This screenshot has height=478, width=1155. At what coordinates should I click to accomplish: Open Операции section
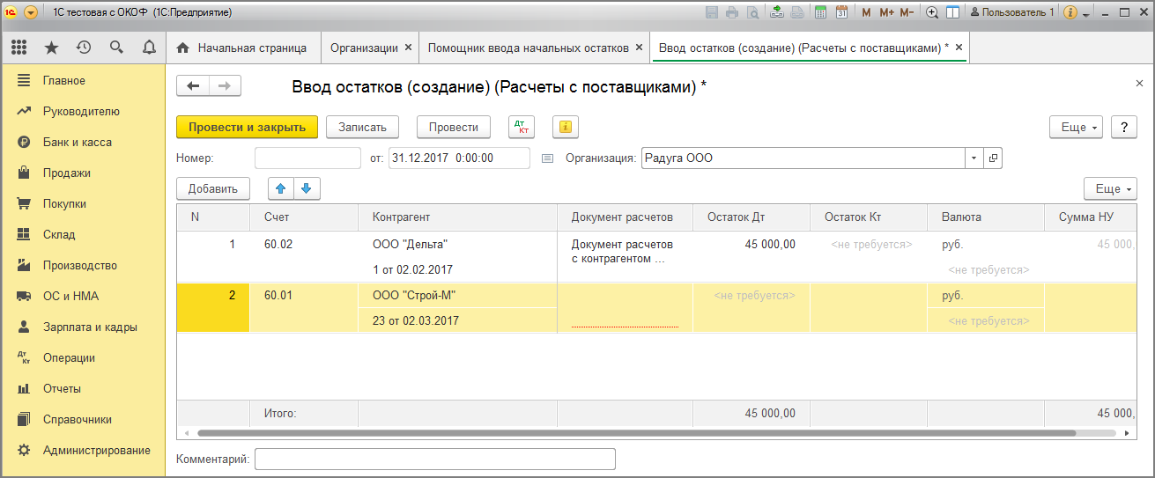click(x=83, y=358)
